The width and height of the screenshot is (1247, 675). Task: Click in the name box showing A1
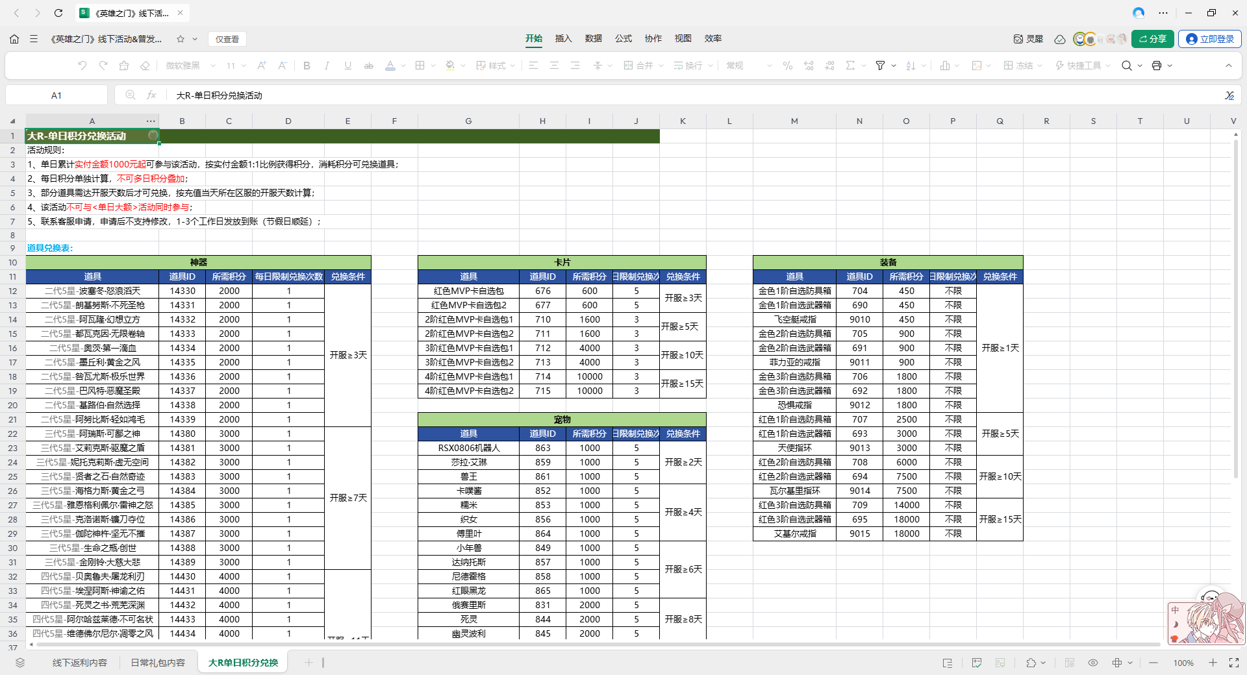(x=57, y=95)
